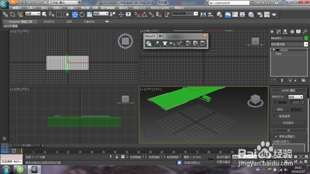Step MassFX simulation one frame
The image size is (310, 174).
coord(203,43)
